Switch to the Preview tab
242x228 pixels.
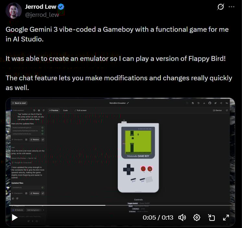pos(54,110)
